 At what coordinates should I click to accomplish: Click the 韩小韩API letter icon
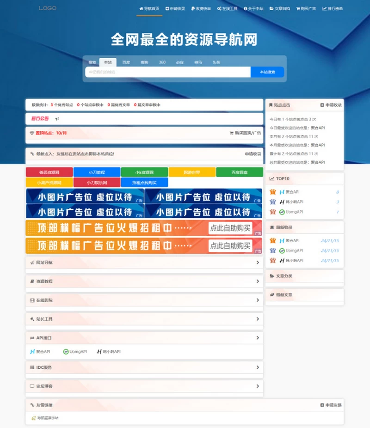(x=99, y=351)
